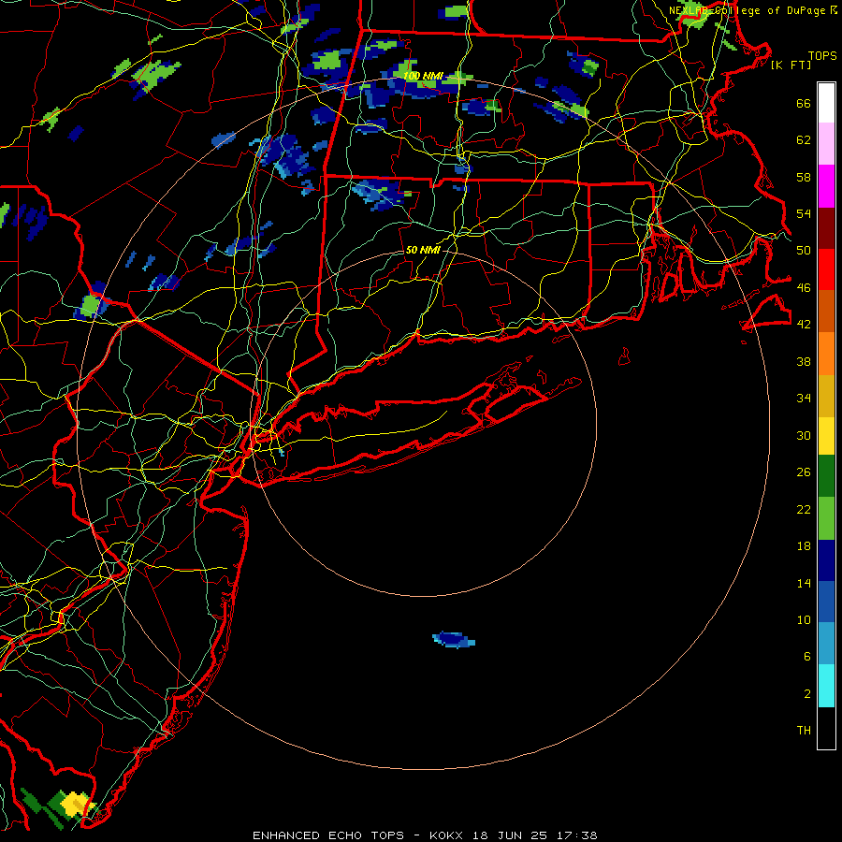Click the '62' legend value
The width and height of the screenshot is (842, 842).
point(804,140)
